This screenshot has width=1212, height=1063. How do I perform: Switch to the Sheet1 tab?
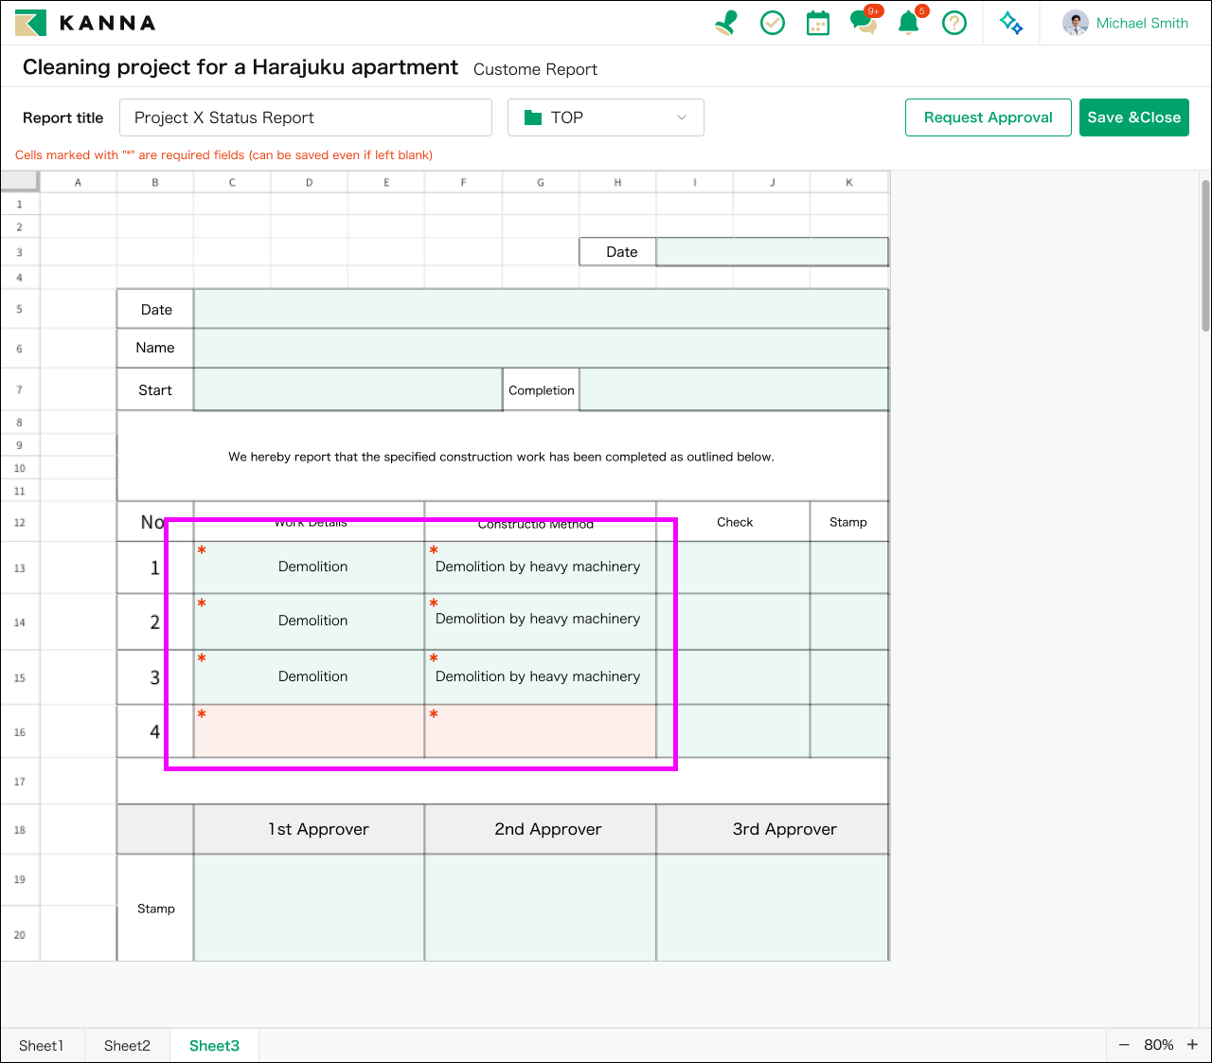42,1046
